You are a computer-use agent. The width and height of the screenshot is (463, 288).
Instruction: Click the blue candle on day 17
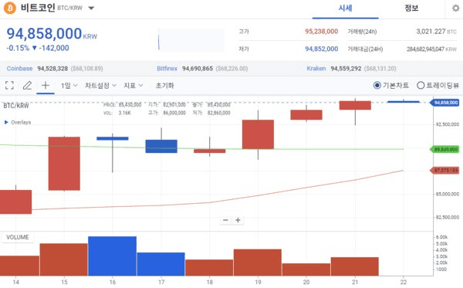[161, 146]
